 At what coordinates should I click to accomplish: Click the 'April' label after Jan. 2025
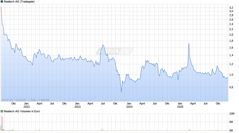[x=193, y=103]
